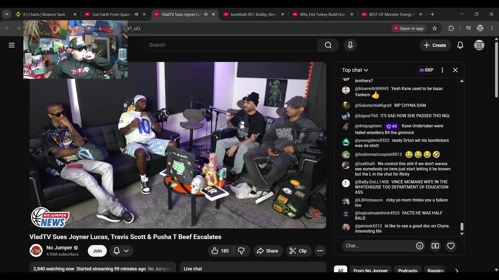Open Chrome three-dot menu
Image resolution: width=499 pixels, height=280 pixels.
tap(492, 28)
